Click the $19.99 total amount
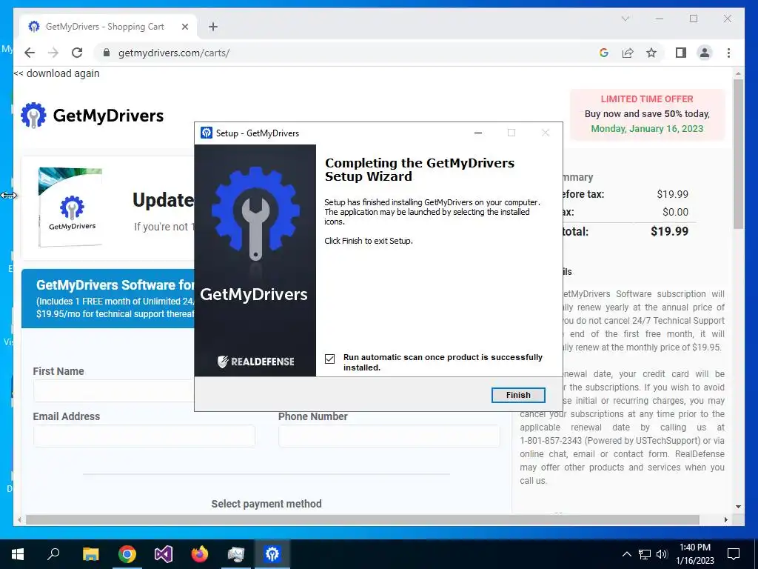Screen dimensions: 758x569 [x=669, y=231]
